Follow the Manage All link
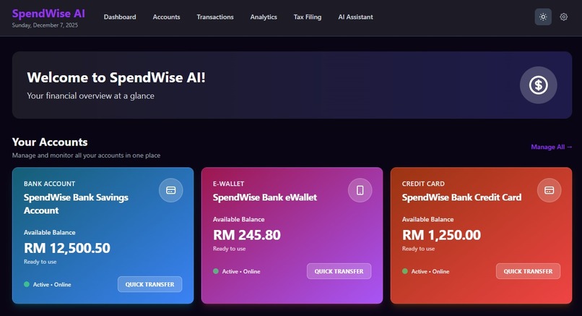This screenshot has height=316, width=582. click(552, 148)
